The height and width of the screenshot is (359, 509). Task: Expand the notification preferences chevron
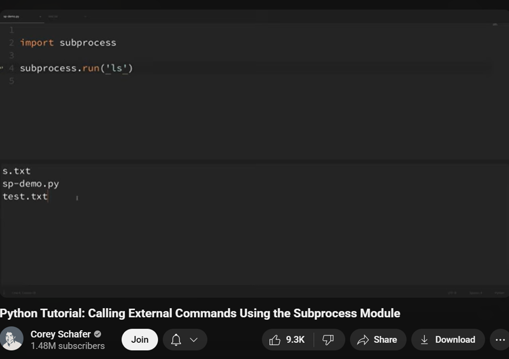pos(194,340)
